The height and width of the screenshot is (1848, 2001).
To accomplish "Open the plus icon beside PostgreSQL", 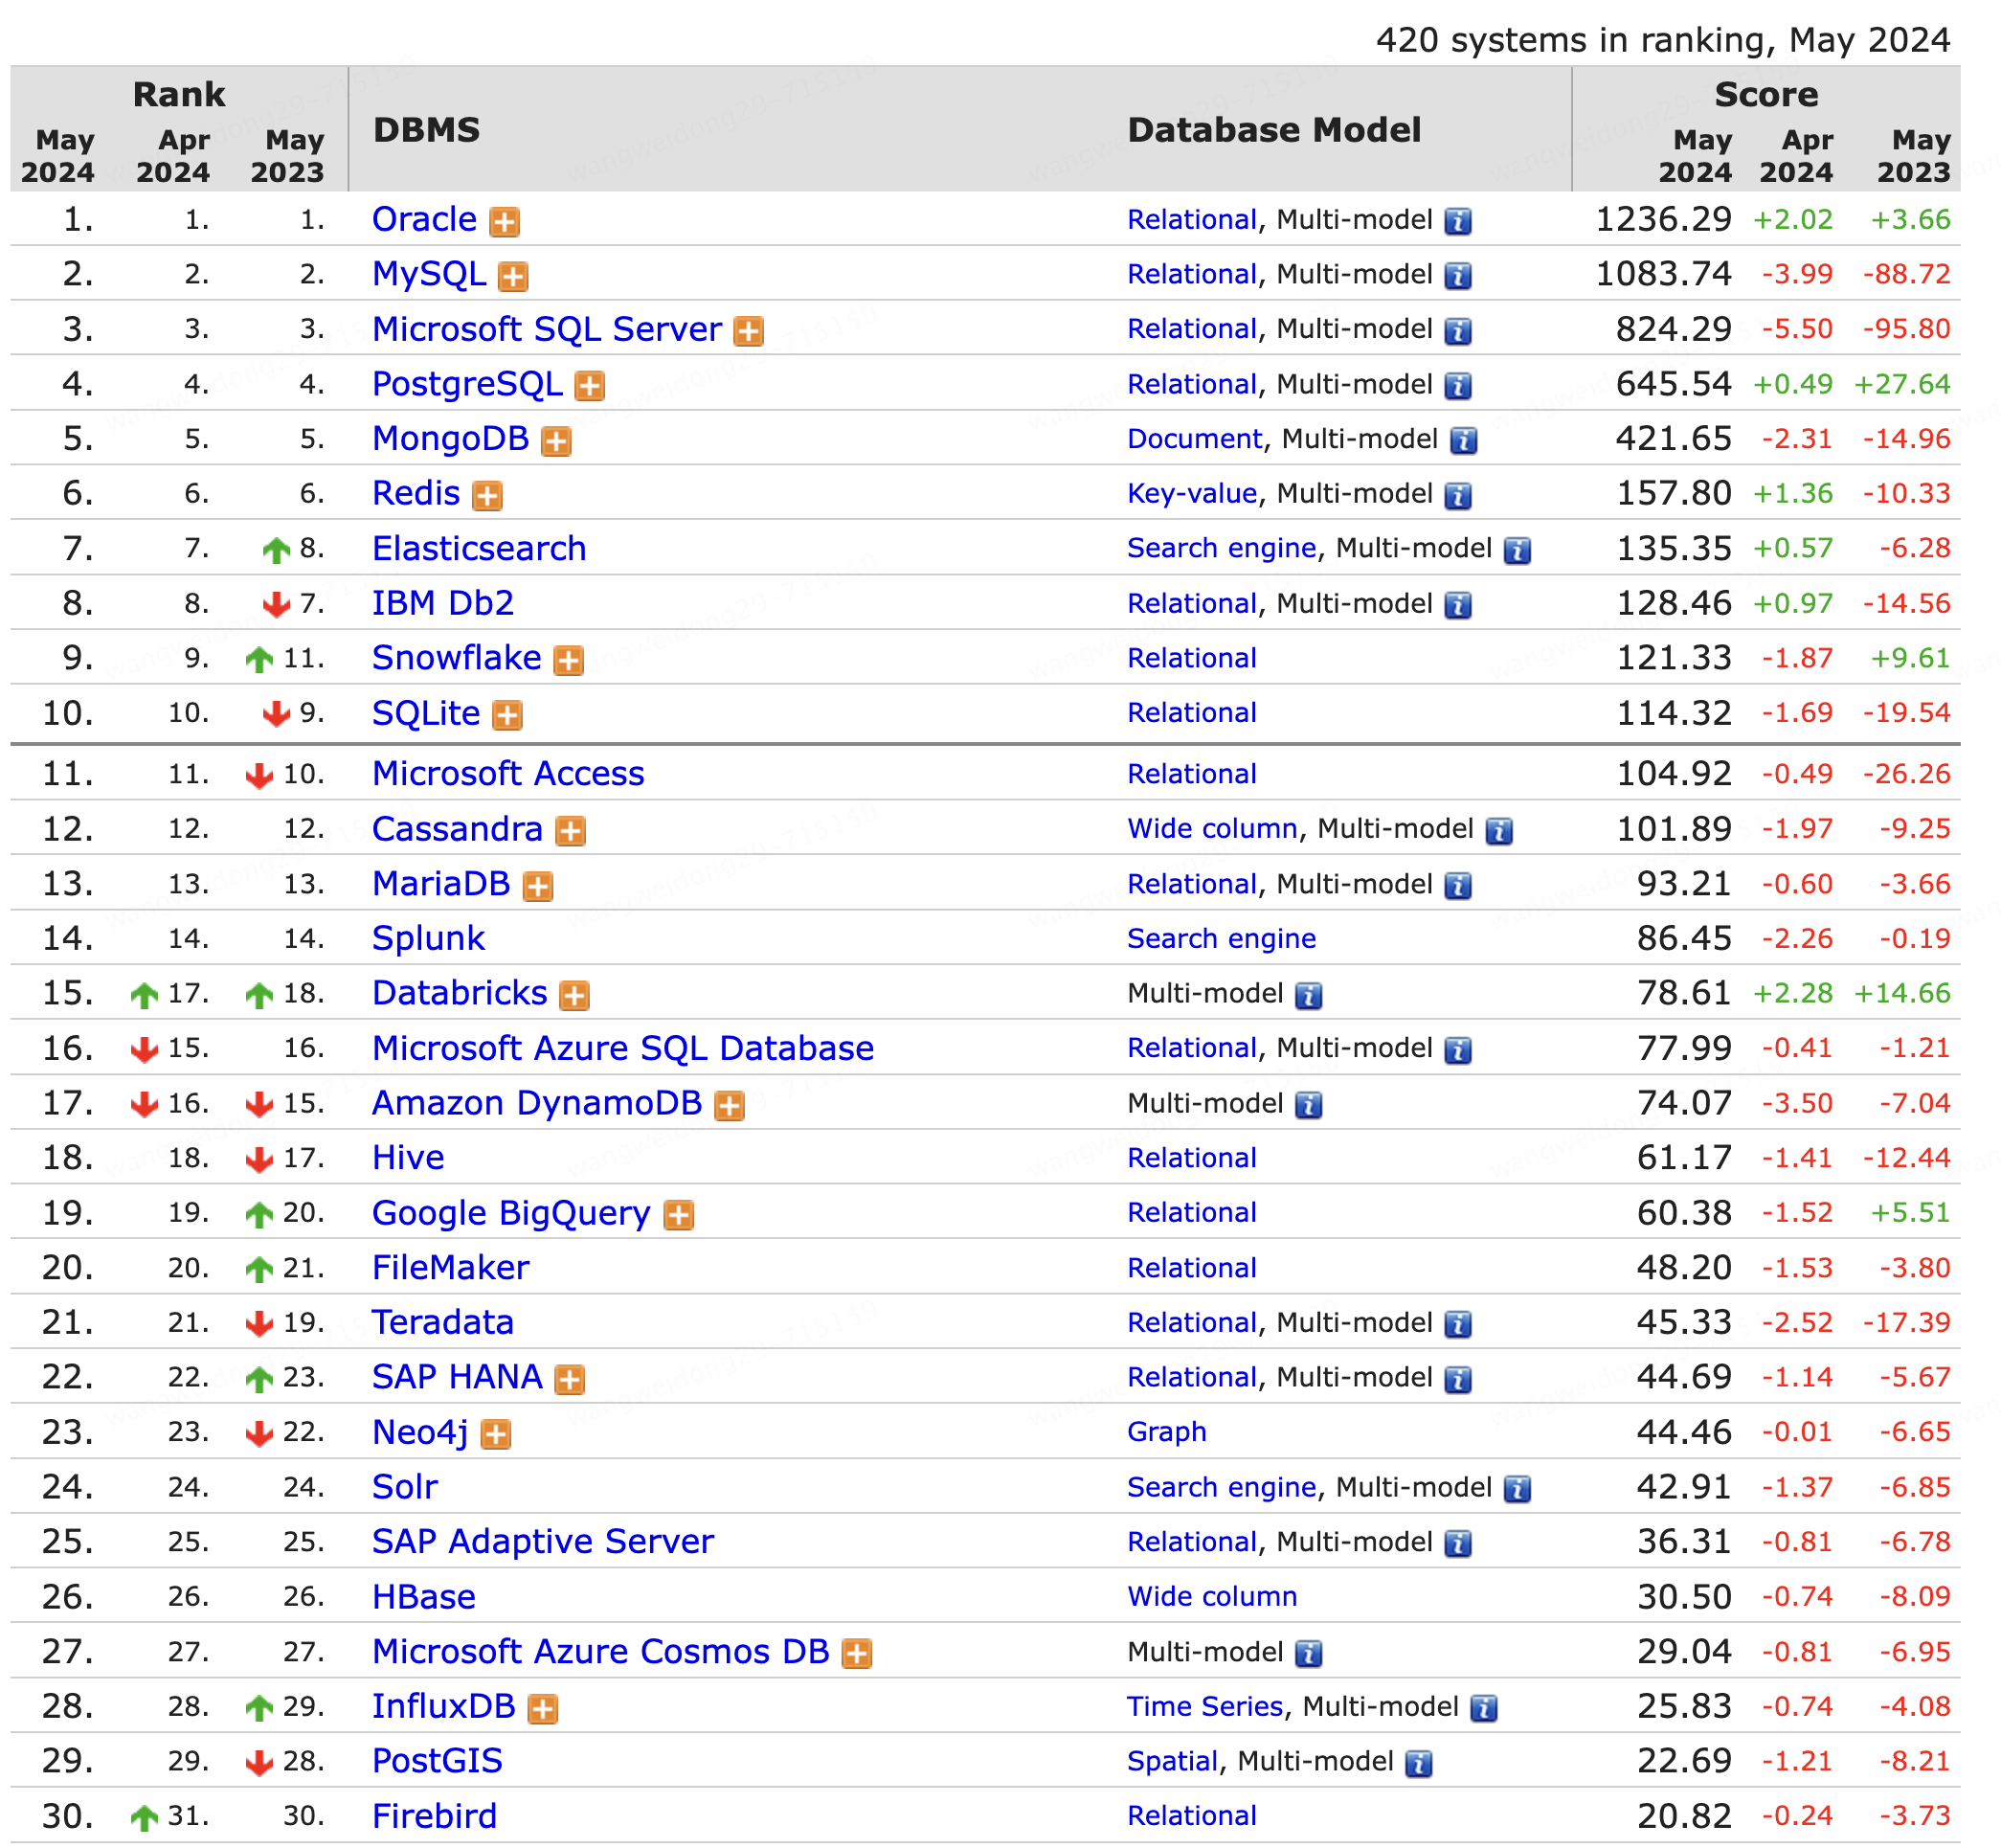I will point(590,386).
